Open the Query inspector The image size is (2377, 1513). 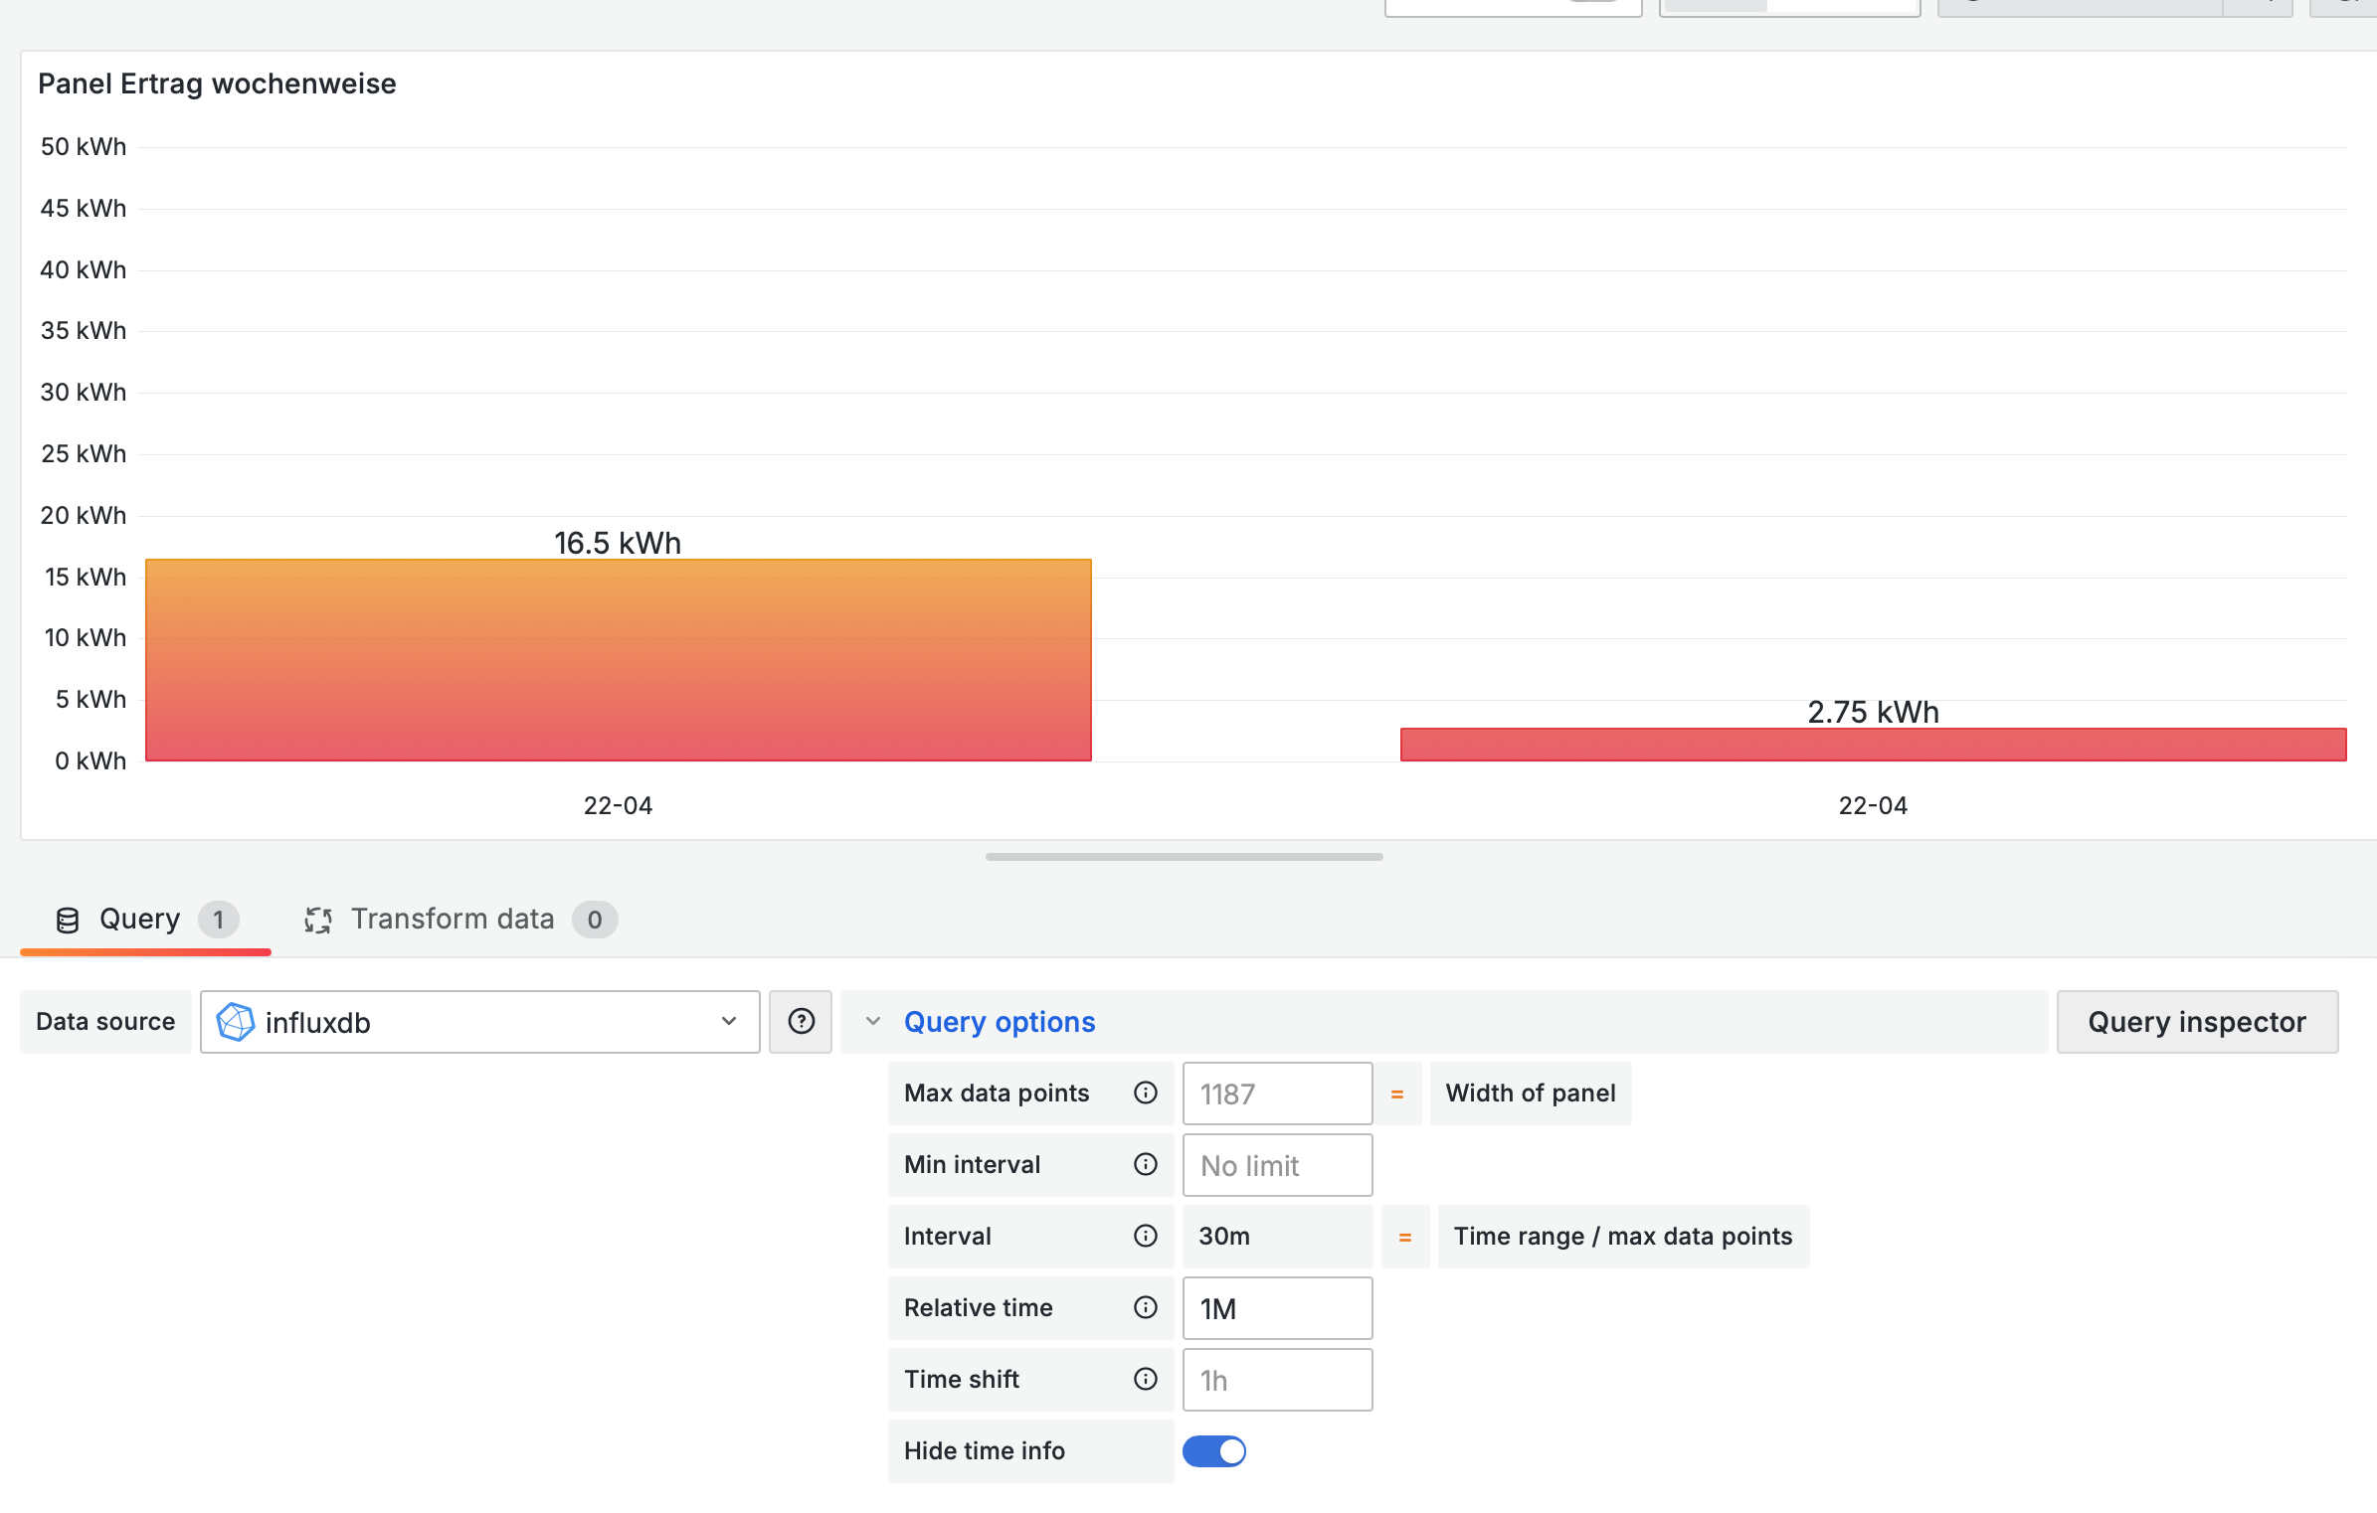[x=2196, y=1022]
